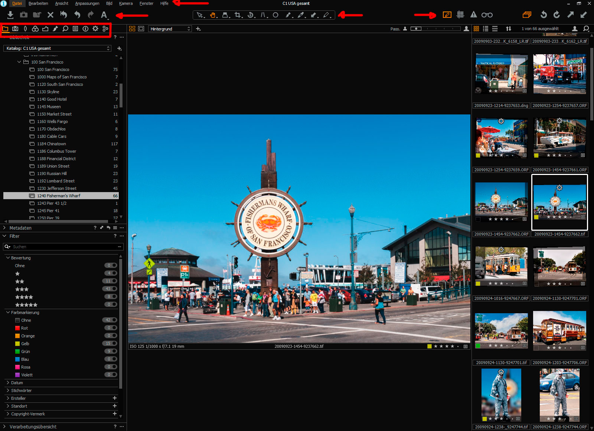Click the Import images download-arrow icon
This screenshot has height=431, width=594.
click(10, 15)
